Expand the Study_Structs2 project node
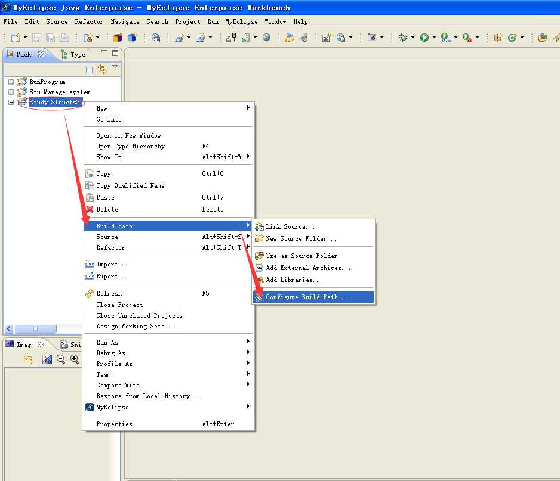Image resolution: width=560 pixels, height=481 pixels. click(x=11, y=102)
